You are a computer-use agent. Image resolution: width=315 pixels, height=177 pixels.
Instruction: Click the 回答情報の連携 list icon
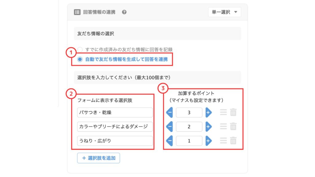coord(77,12)
